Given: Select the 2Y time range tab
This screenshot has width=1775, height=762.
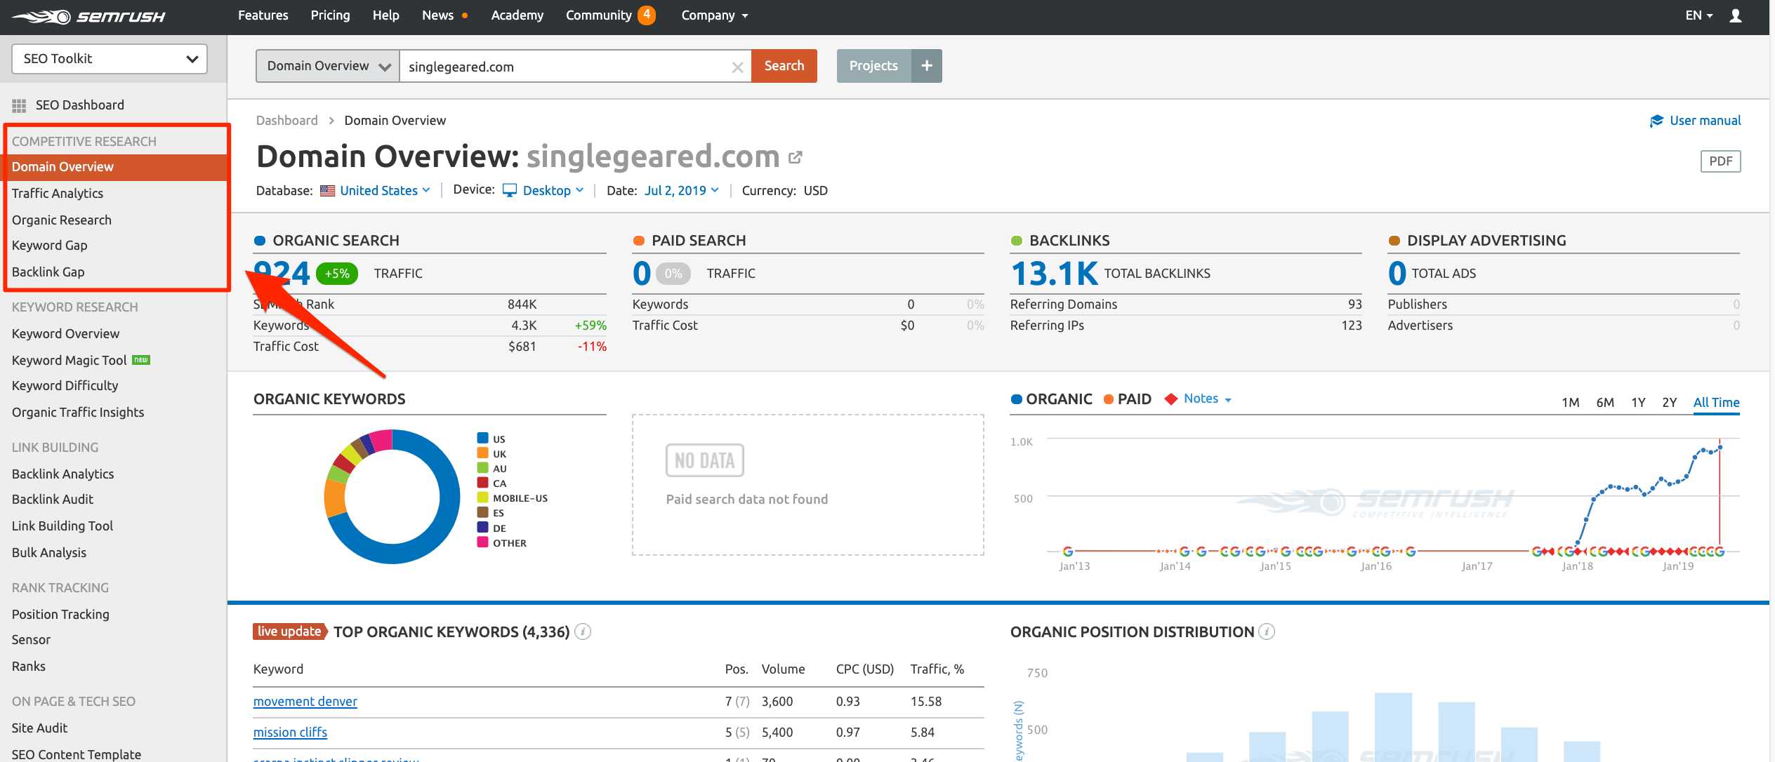Looking at the screenshot, I should point(1669,403).
